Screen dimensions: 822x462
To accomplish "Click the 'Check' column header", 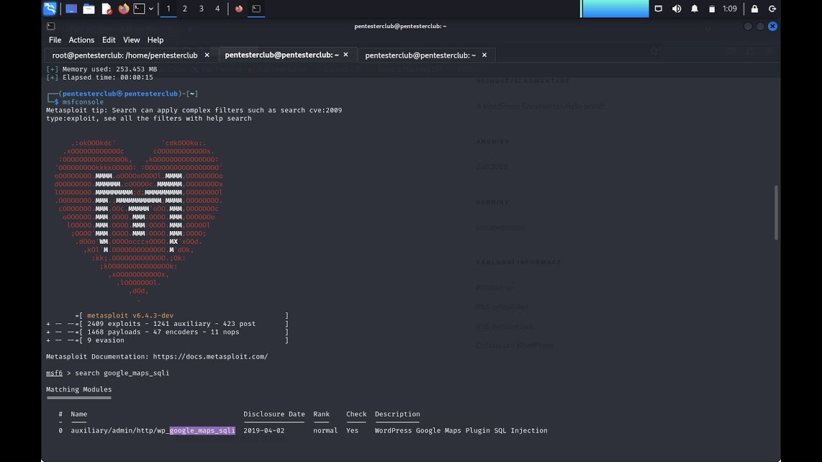I will 356,414.
